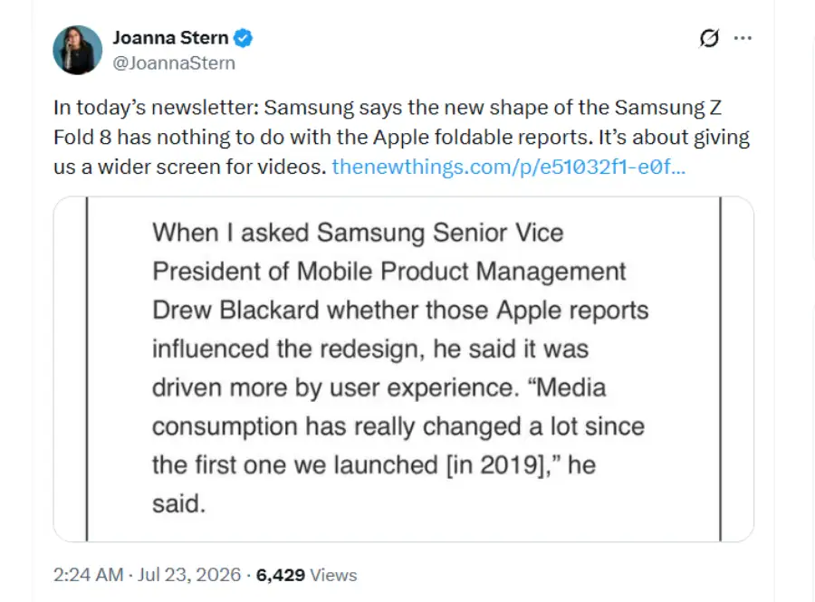Click the "Drew Blackard" line in the image
Screen dimensions: 815x602
coord(400,311)
